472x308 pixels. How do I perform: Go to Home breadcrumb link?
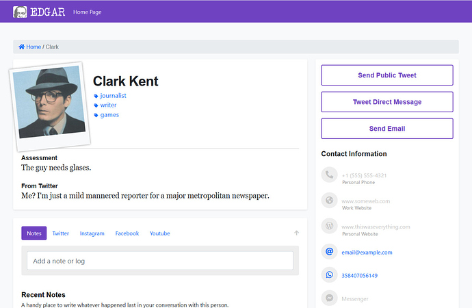(x=34, y=47)
